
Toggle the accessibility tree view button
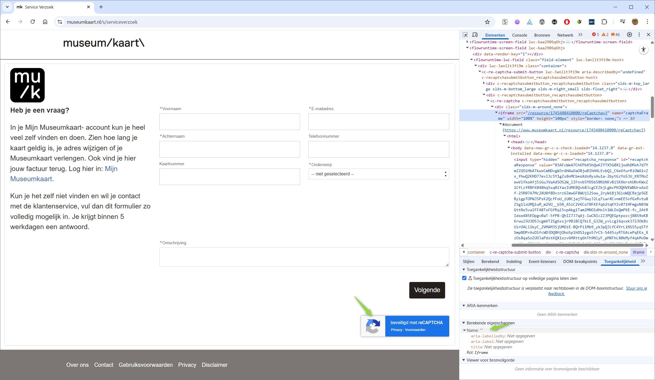pos(643,50)
